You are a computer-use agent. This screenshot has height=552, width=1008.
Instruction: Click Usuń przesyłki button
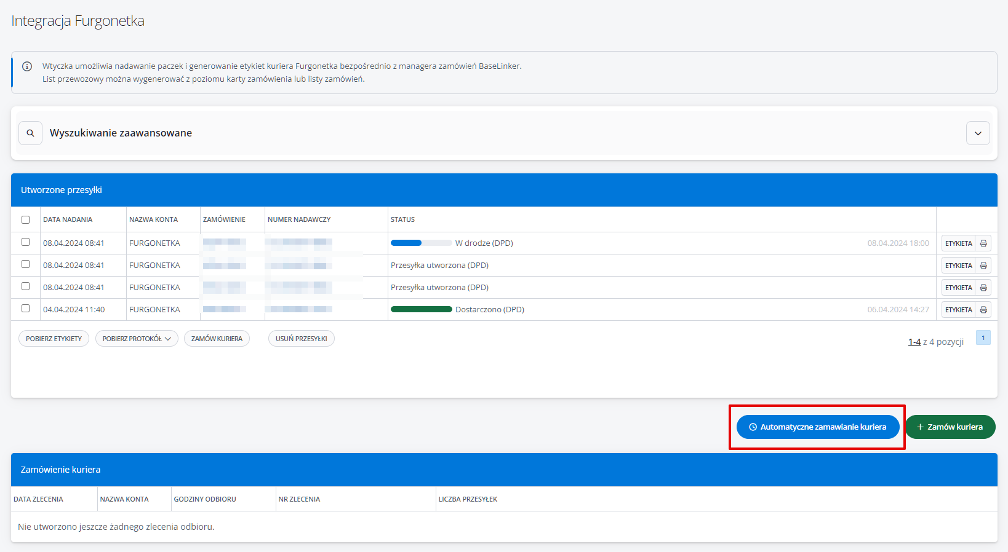[302, 339]
